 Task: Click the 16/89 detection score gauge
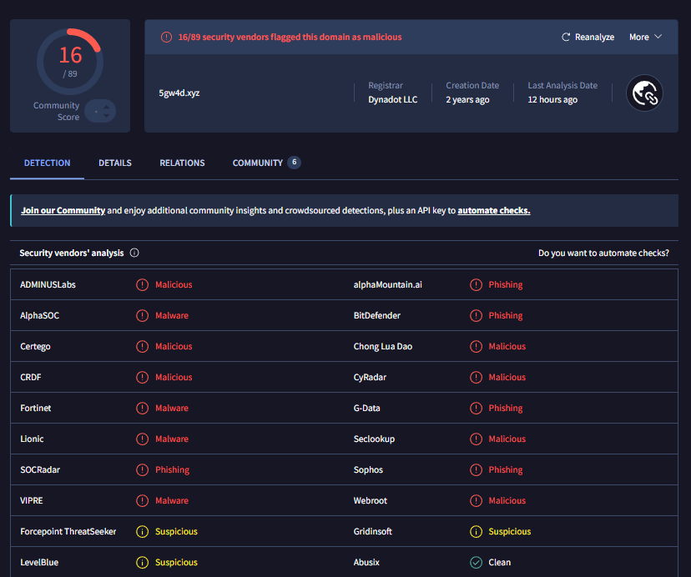pos(70,62)
